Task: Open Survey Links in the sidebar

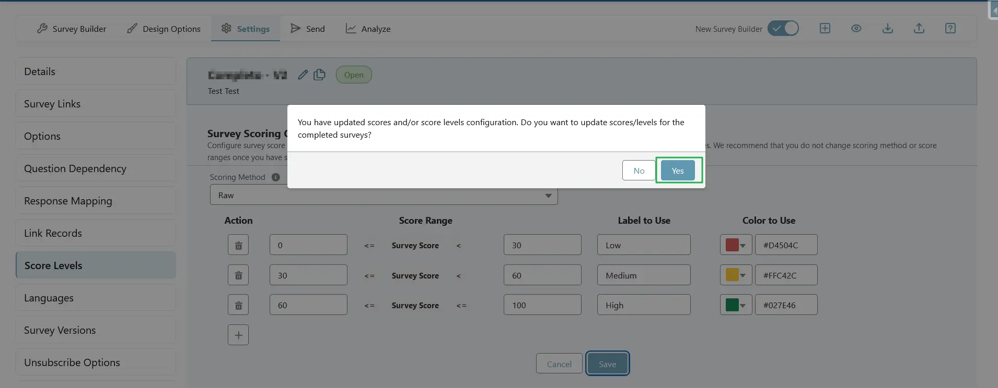Action: 96,104
